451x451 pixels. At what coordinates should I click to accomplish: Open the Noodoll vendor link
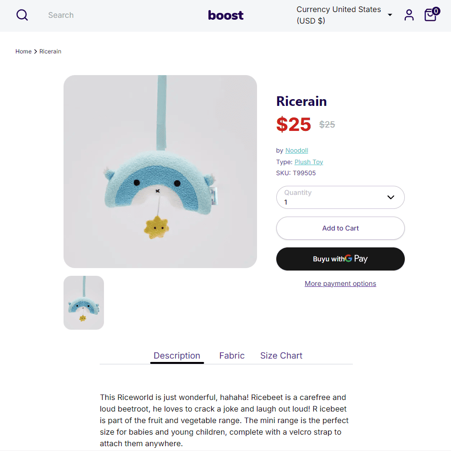point(296,151)
